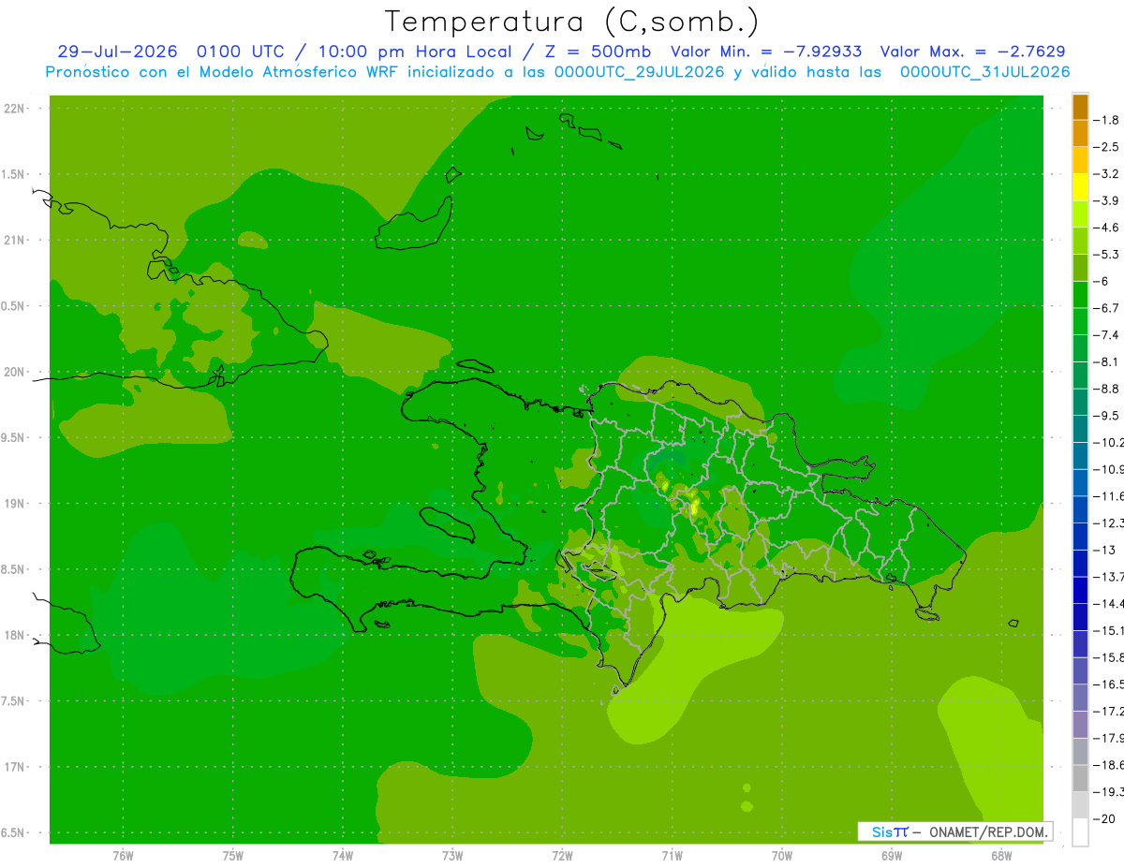This screenshot has width=1124, height=868.
Task: Click the "68W" longitude tick label
Action: tap(1002, 855)
